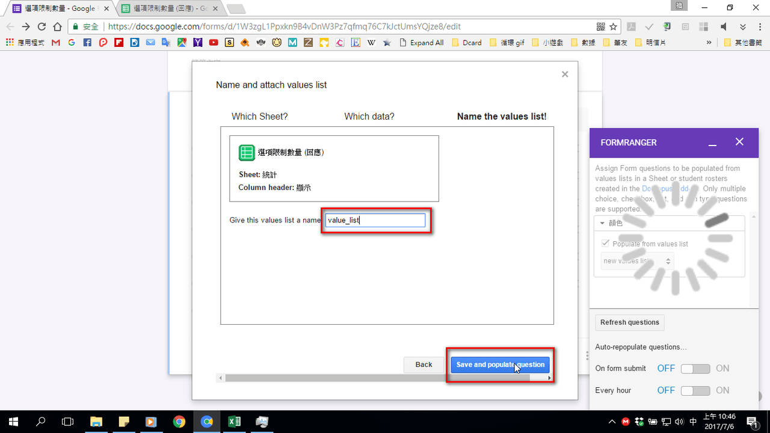The image size is (770, 433).
Task: Close the FormRanger sidebar with X
Action: pyautogui.click(x=739, y=142)
